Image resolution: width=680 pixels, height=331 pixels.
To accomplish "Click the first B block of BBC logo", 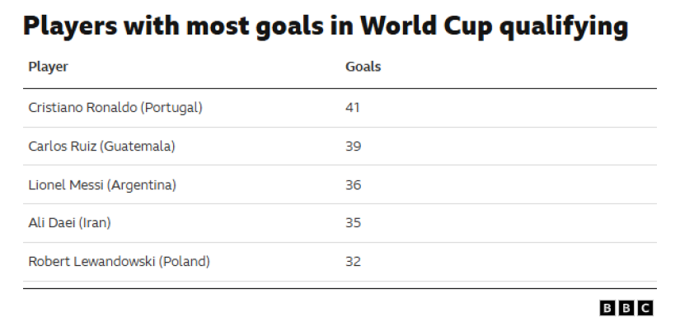I will tap(607, 308).
